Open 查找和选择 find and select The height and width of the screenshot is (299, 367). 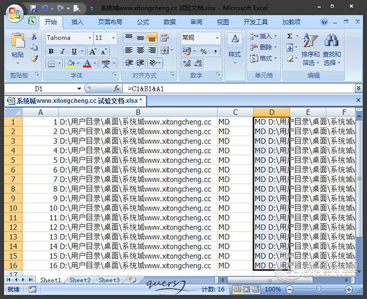[x=332, y=49]
